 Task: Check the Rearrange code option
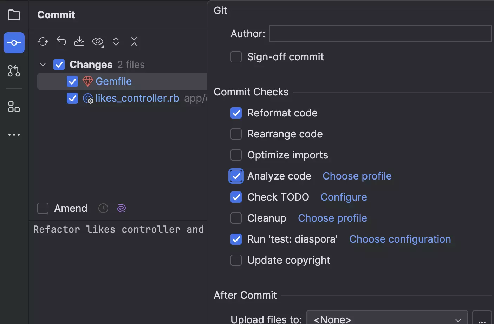[x=236, y=134]
